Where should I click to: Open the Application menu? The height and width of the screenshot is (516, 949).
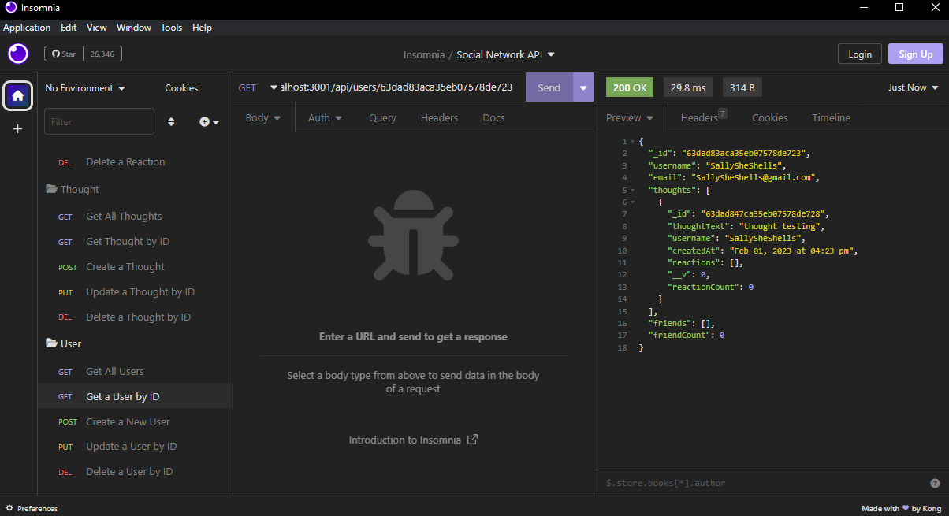(27, 27)
